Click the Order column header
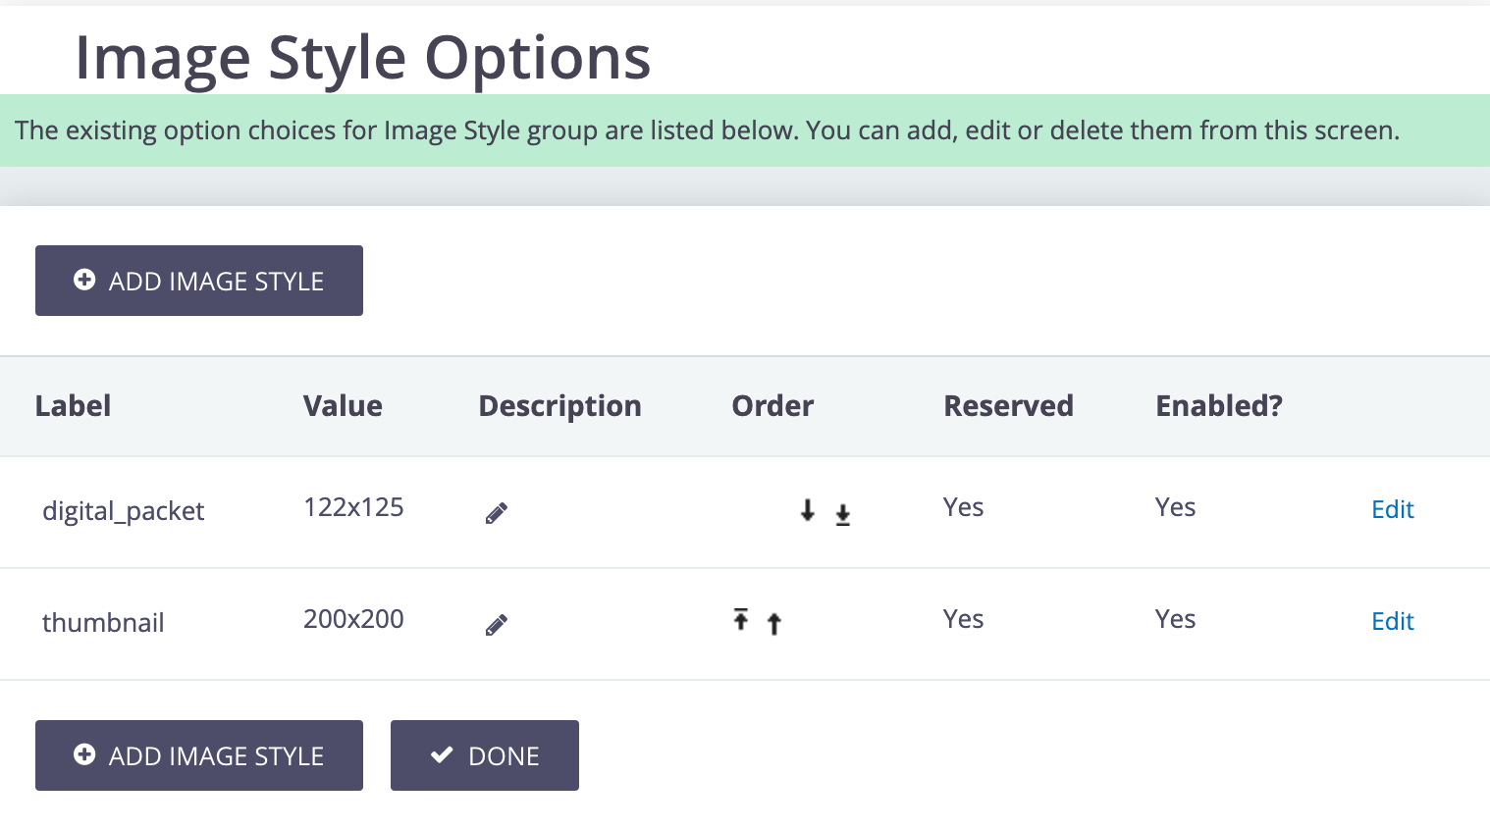 point(772,405)
